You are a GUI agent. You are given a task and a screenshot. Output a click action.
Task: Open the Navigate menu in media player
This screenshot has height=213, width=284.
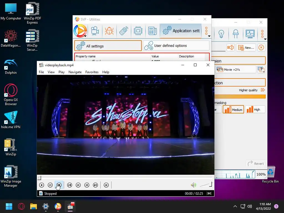(75, 72)
